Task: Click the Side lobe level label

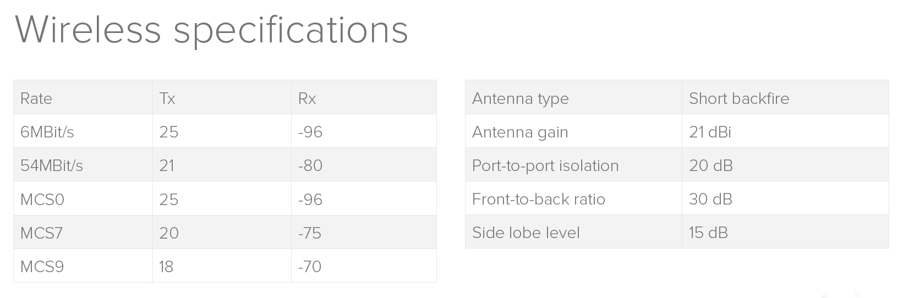Action: pyautogui.click(x=526, y=233)
